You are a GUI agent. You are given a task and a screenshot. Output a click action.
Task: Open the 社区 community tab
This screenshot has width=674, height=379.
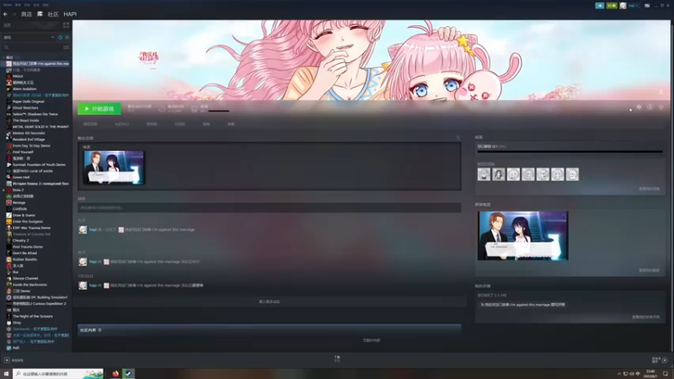(x=53, y=14)
